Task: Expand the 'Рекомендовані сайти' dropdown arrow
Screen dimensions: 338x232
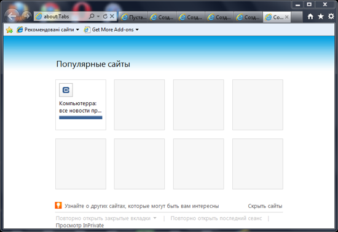Action: pyautogui.click(x=77, y=30)
